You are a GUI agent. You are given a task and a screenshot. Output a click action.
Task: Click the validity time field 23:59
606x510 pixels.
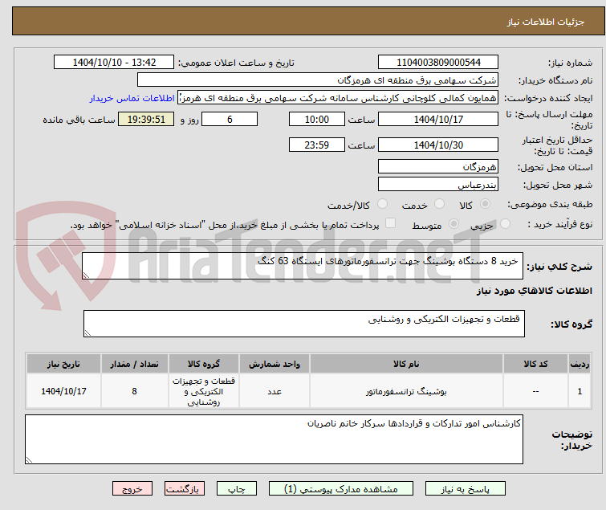pos(316,145)
